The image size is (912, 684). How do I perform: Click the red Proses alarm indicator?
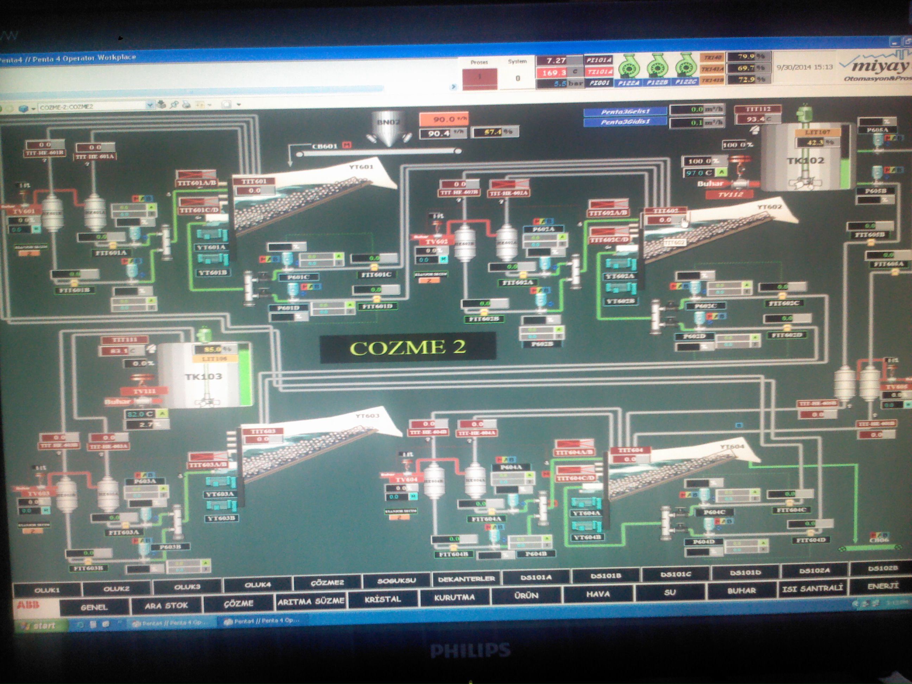[479, 78]
